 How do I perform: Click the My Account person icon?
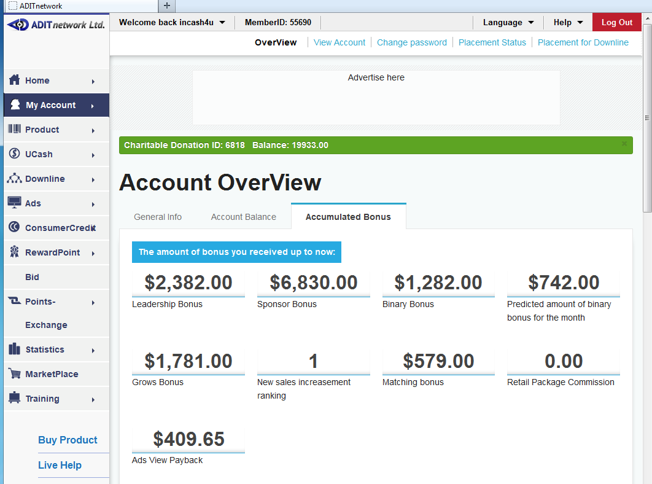coord(15,104)
